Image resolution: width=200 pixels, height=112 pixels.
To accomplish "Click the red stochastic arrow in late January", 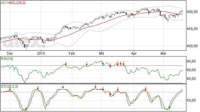I will [x=63, y=87].
